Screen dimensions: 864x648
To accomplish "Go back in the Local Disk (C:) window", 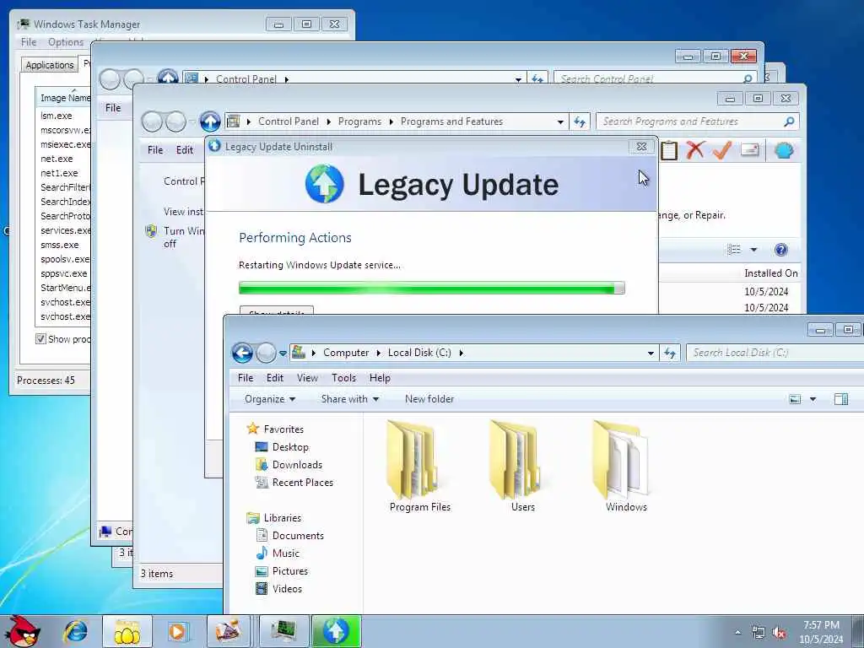I will click(x=242, y=353).
